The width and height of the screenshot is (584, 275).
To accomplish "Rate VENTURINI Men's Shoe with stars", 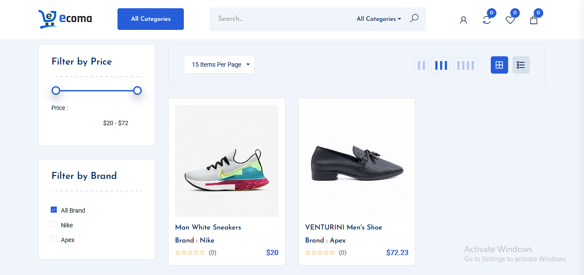I will tap(320, 252).
